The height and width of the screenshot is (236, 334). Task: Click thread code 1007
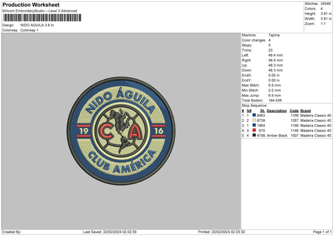[x=294, y=135]
